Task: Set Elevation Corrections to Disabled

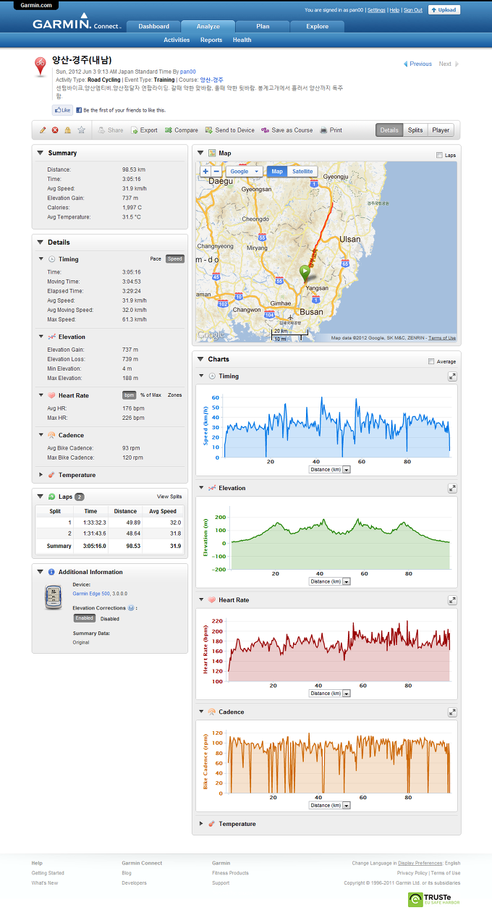Action: [x=110, y=619]
